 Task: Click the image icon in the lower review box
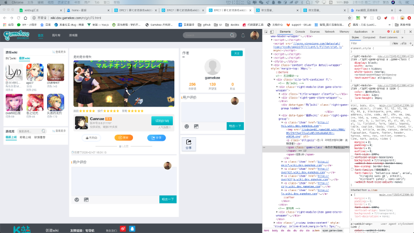[86, 200]
